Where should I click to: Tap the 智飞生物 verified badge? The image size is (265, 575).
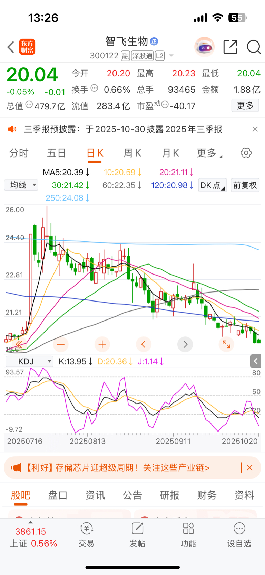154,41
